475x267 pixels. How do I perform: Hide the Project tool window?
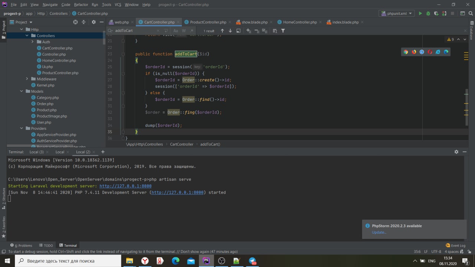click(102, 22)
